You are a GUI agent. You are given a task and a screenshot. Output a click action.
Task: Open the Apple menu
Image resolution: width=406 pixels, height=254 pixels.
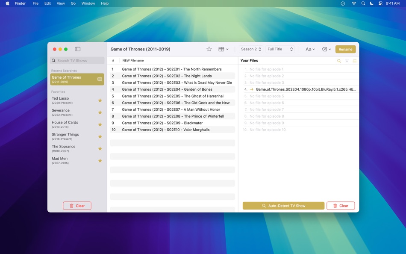pyautogui.click(x=8, y=3)
